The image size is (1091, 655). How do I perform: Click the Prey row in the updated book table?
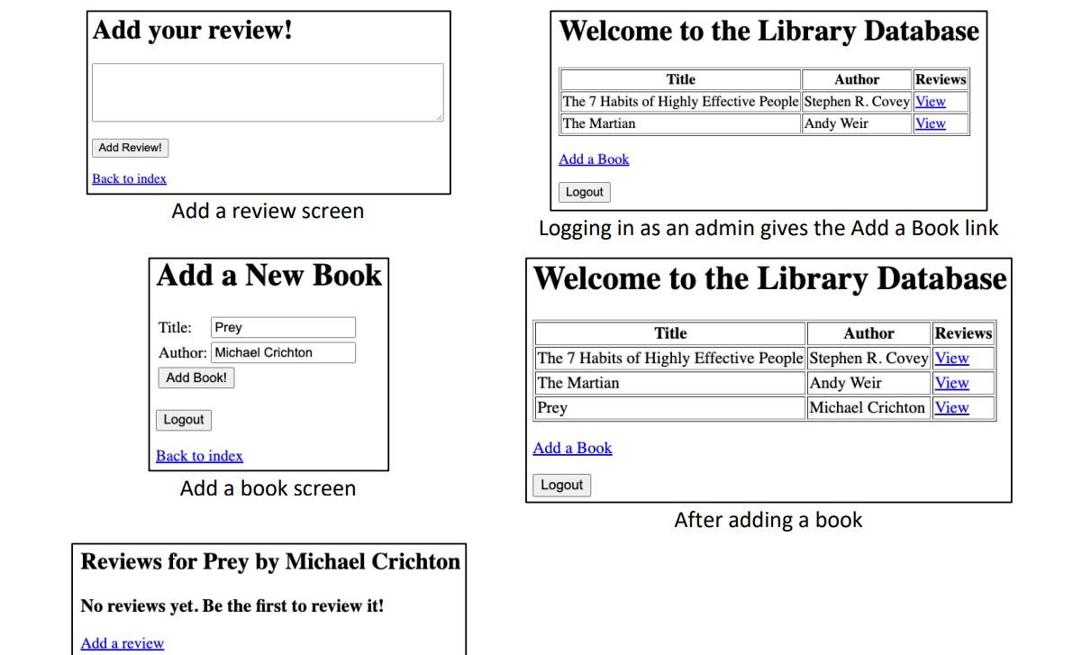pos(669,406)
